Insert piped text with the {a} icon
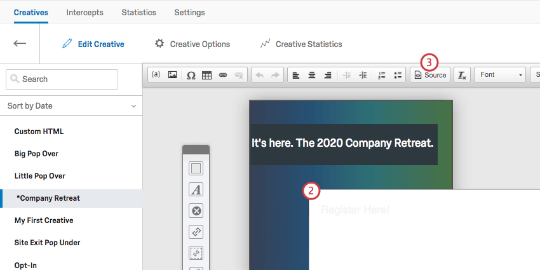The image size is (540, 270). (156, 75)
